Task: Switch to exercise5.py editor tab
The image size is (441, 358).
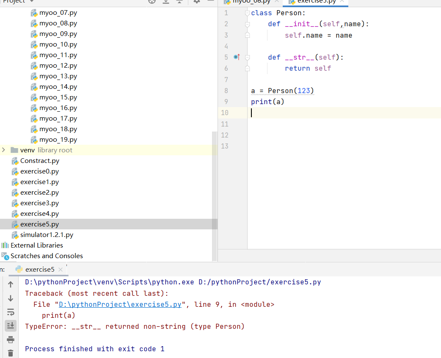Action: click(316, 2)
